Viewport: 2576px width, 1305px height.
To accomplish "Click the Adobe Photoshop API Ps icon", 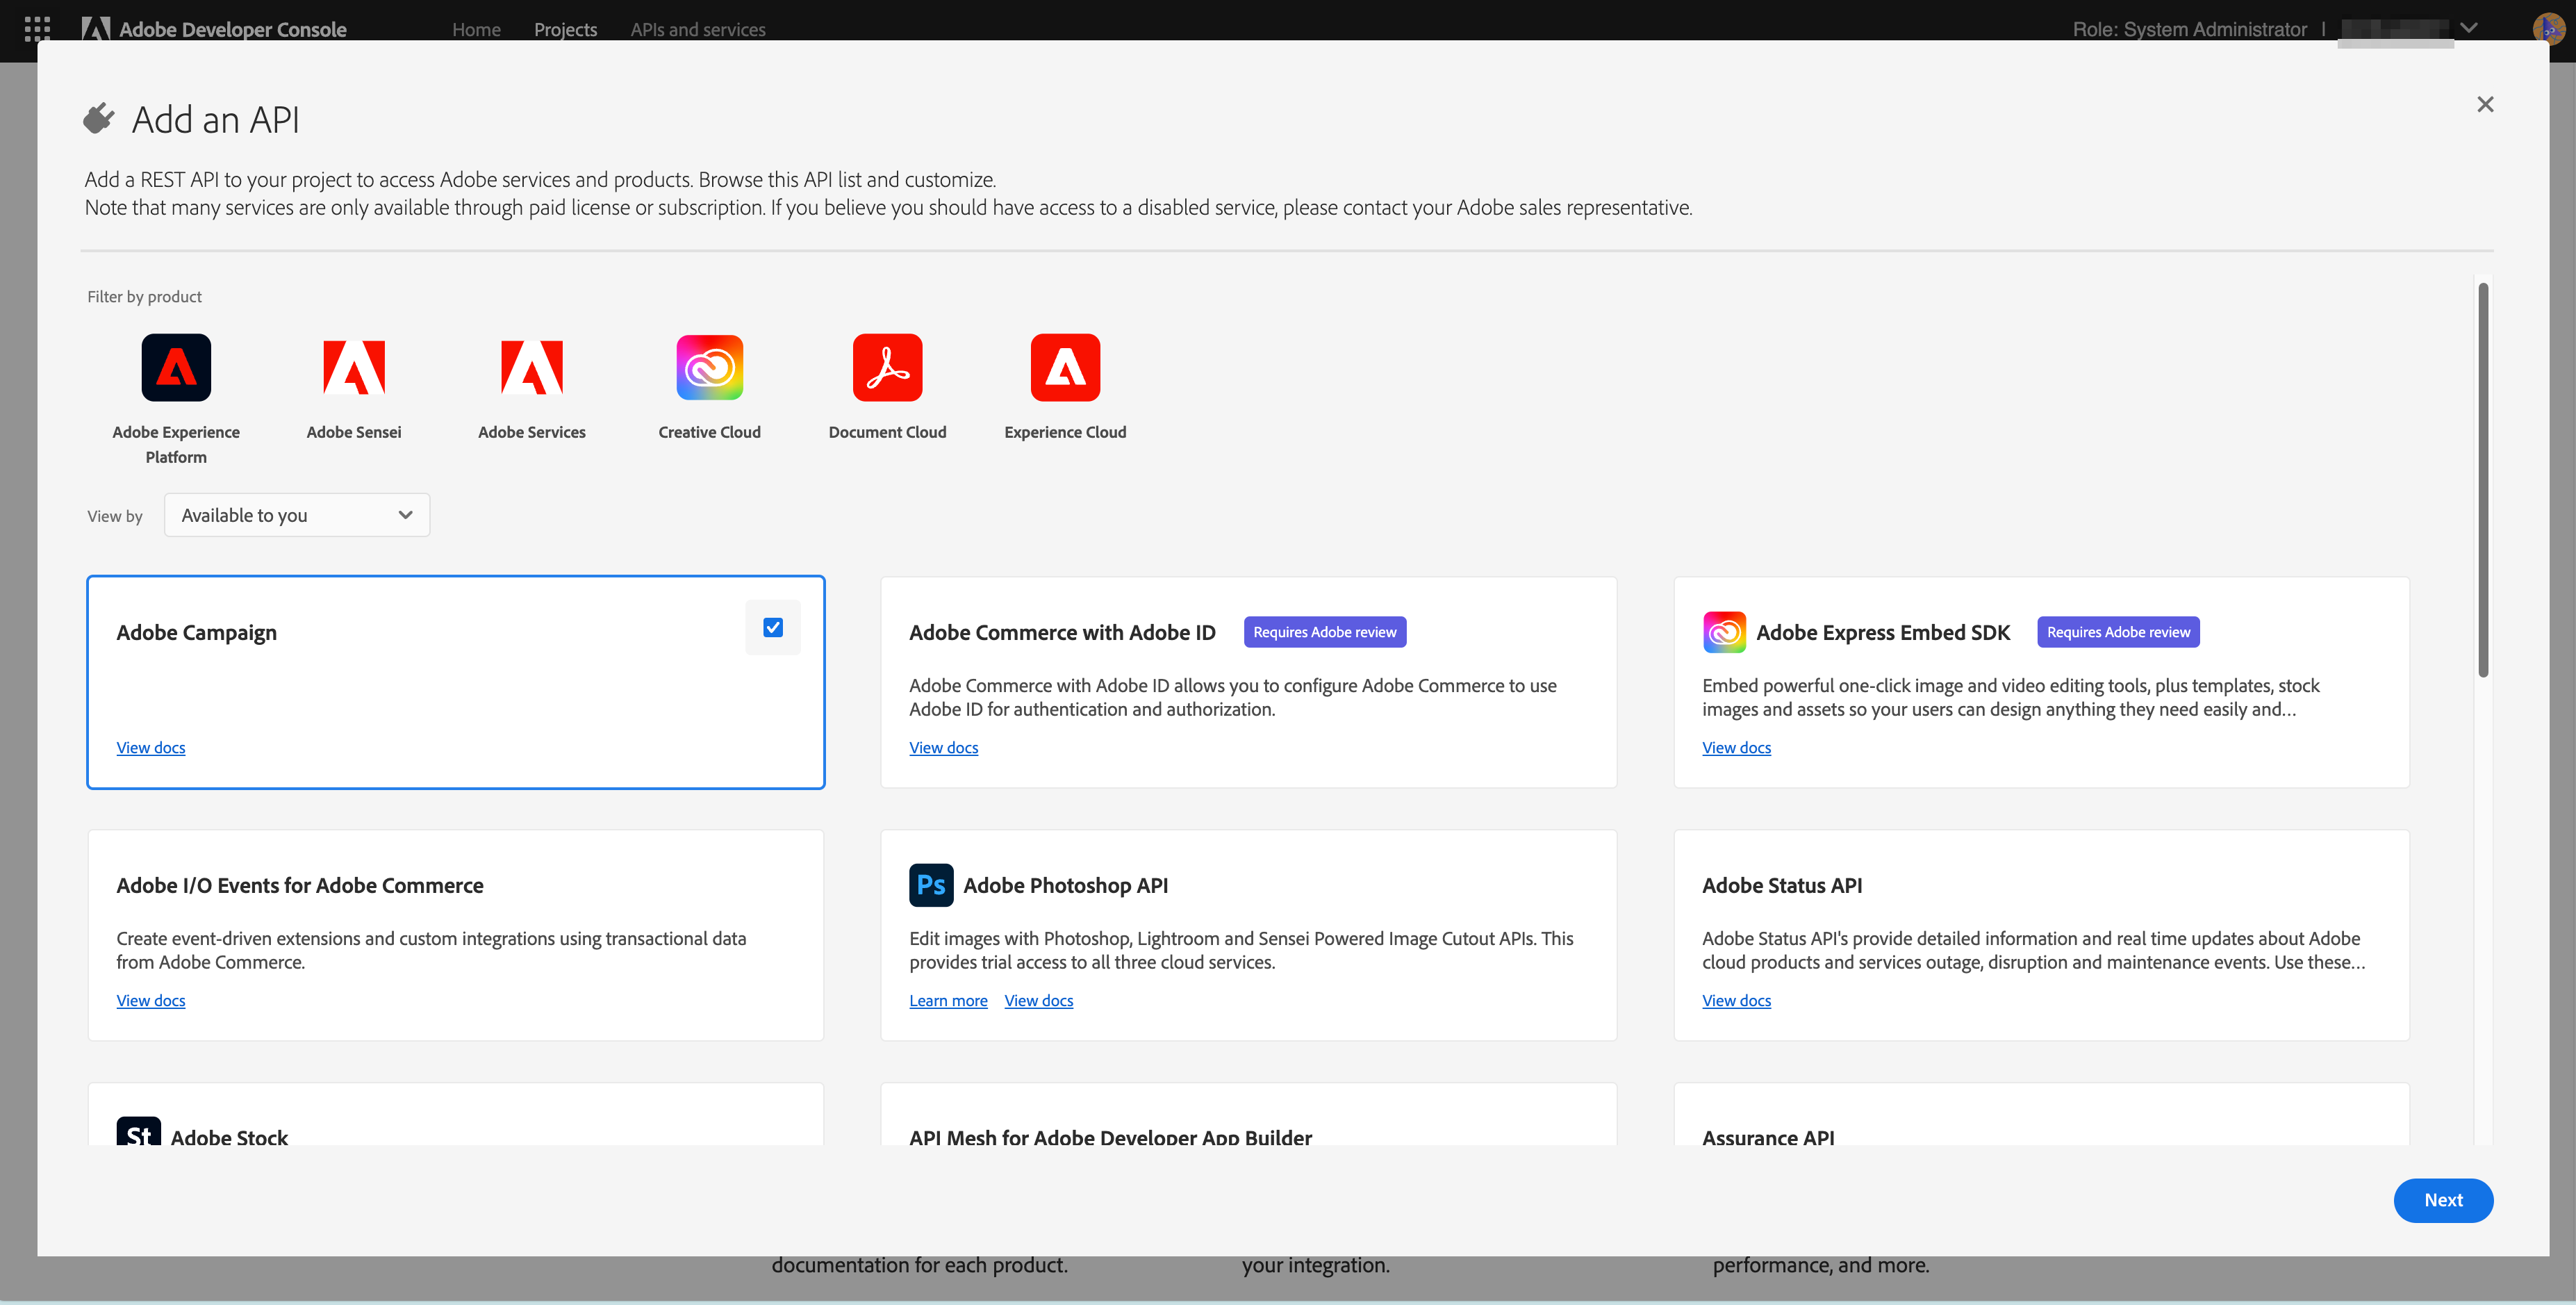I will (930, 885).
